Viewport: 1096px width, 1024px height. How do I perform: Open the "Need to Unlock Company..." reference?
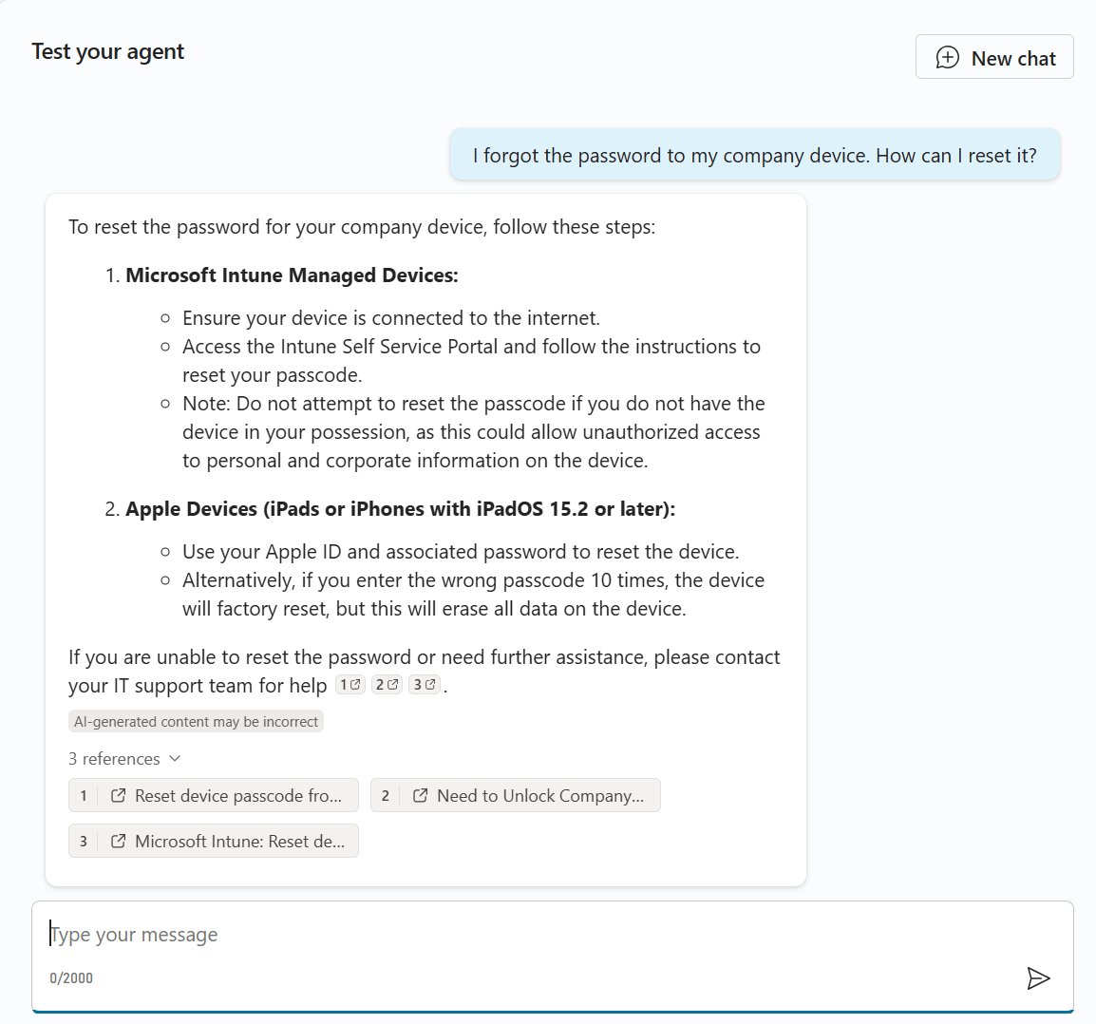tap(539, 796)
